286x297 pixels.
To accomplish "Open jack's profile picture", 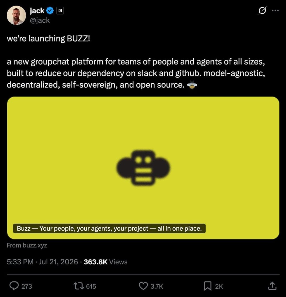I will pyautogui.click(x=16, y=15).
